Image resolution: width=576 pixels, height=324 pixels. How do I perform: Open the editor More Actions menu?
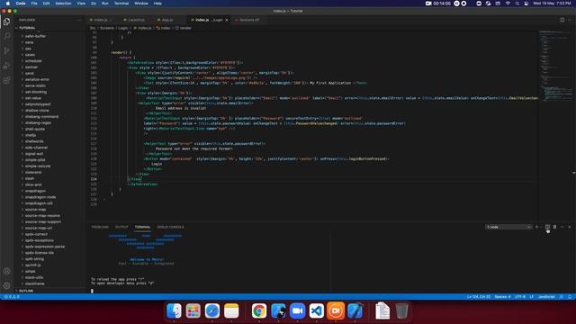(570, 20)
